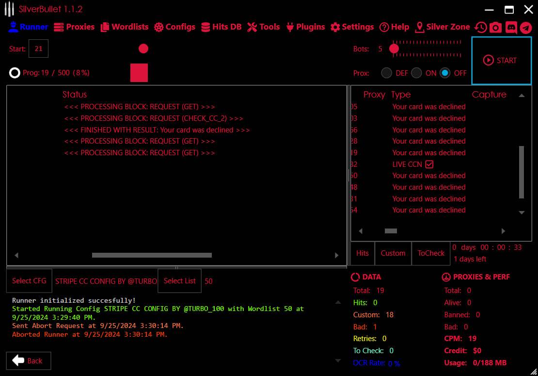This screenshot has width=538, height=376.
Task: Click the Plugins plug icon
Action: (x=290, y=27)
